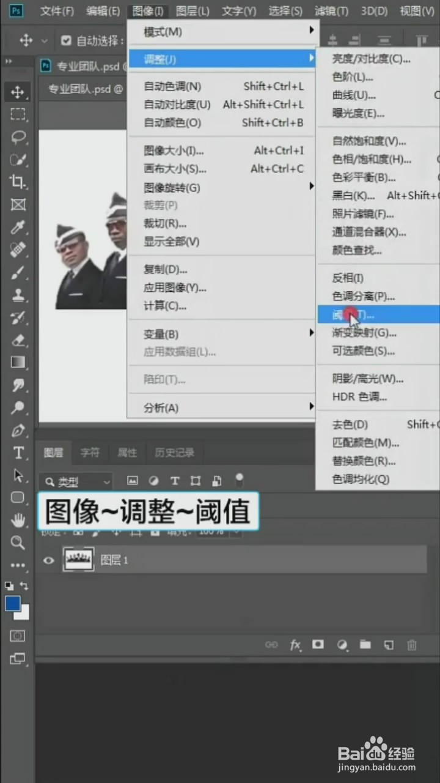Filter layers by pixel layers
This screenshot has width=440, height=783.
point(133,481)
